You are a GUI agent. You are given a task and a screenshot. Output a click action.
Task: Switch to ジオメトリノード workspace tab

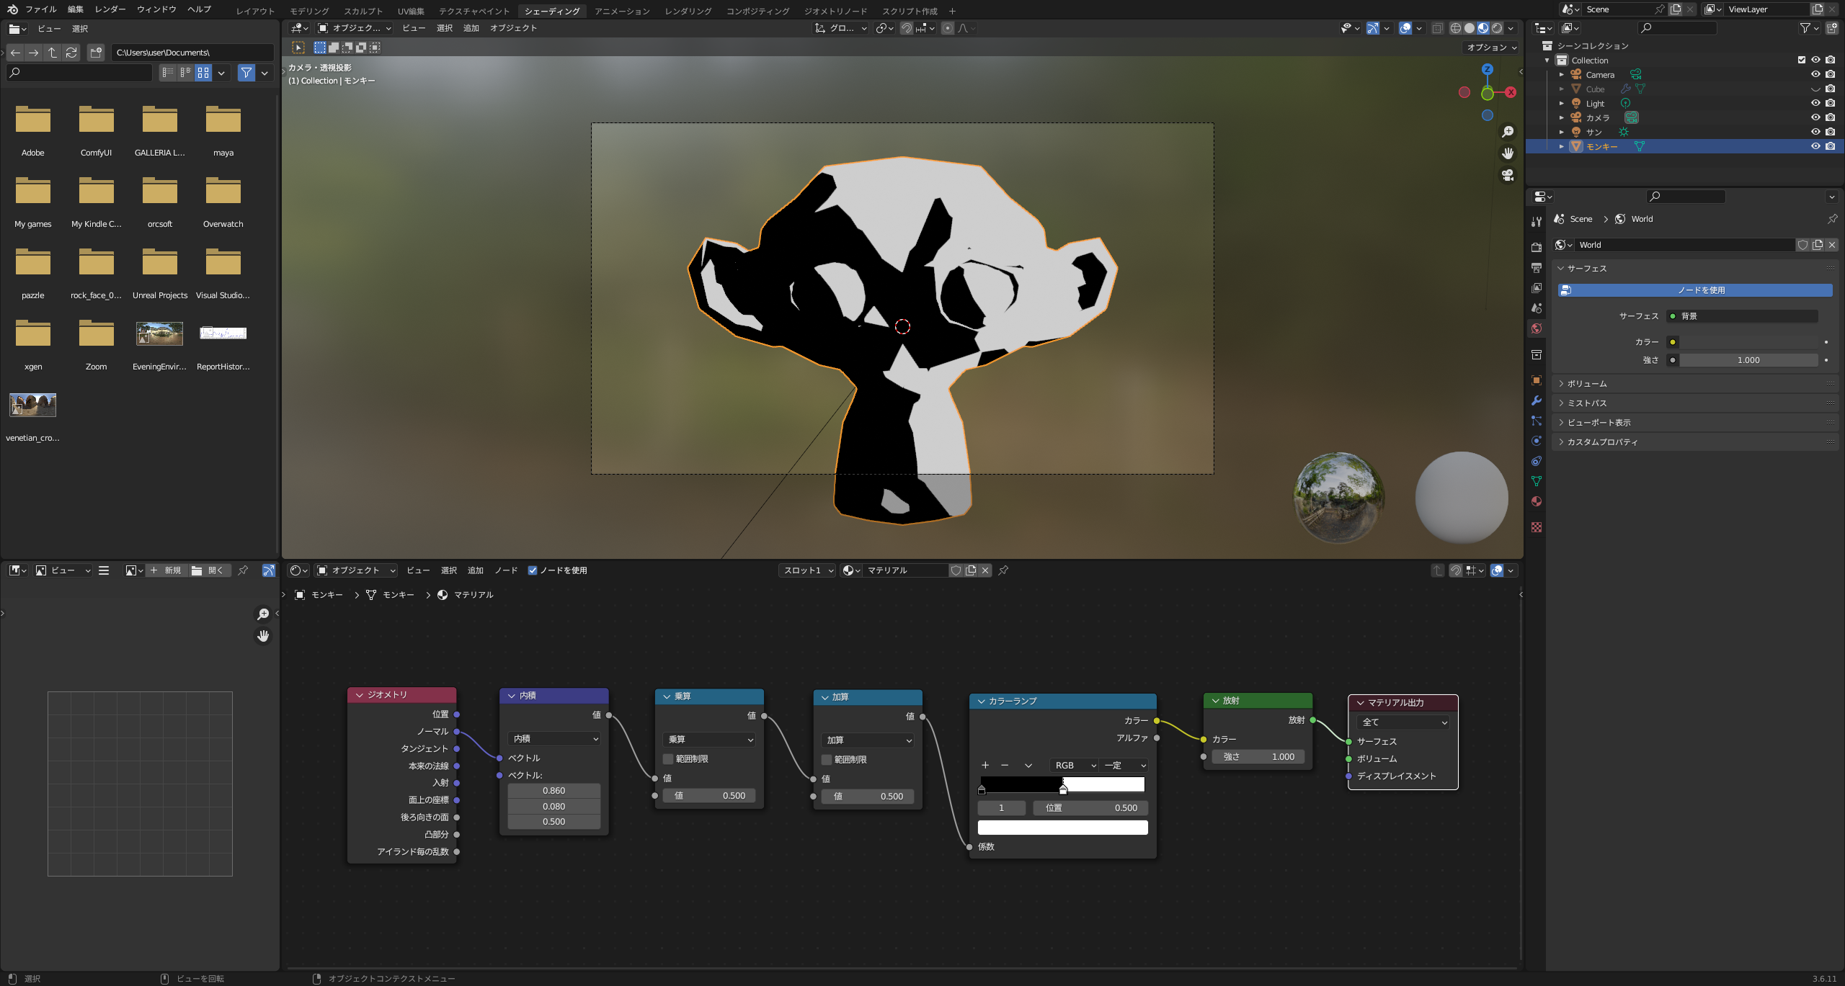[836, 11]
